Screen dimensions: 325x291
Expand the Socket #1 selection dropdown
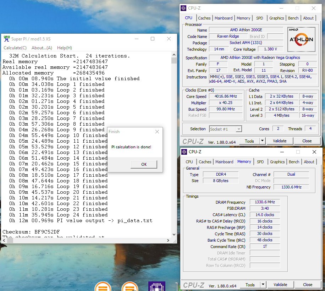click(239, 129)
